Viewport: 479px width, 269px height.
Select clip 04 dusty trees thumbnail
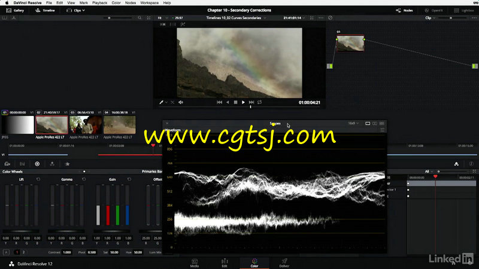click(119, 125)
